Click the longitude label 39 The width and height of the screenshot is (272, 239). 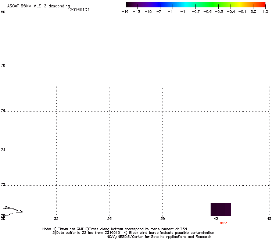click(162, 219)
